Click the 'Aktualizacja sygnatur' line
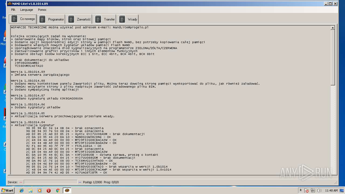The image size is (345, 194). click(x=33, y=125)
